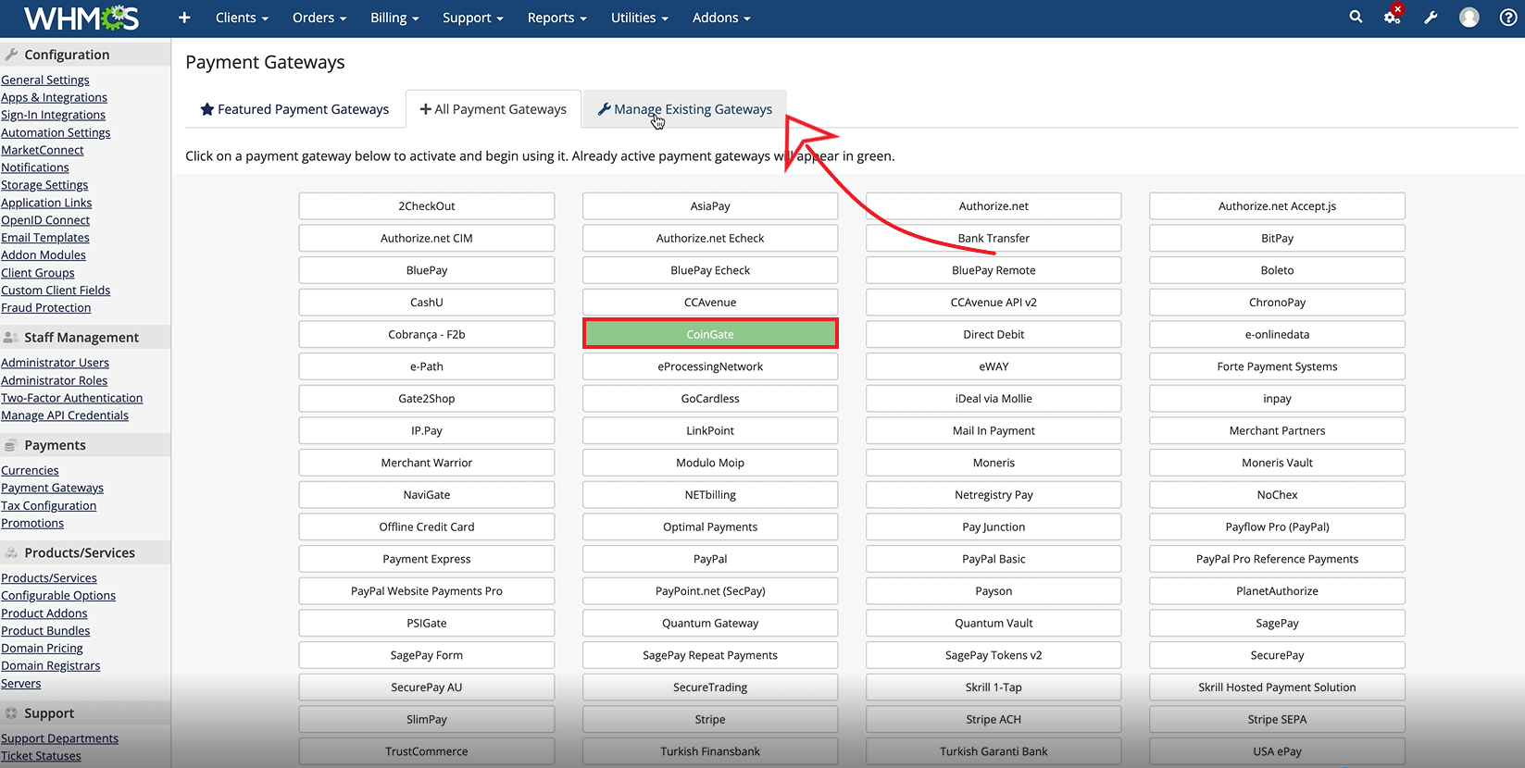This screenshot has width=1525, height=768.
Task: Activate the PayPal gateway
Action: [710, 559]
